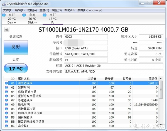
Task: Click the rotation rate field 5400 RPM
Action: tap(151, 48)
